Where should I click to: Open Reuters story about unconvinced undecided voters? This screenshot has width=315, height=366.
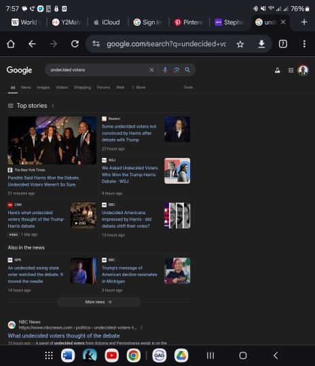click(129, 133)
